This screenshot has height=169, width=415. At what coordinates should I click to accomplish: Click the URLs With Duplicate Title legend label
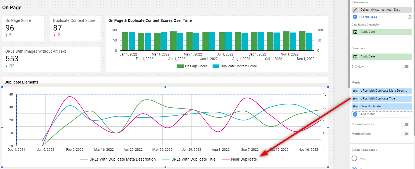tap(193, 159)
